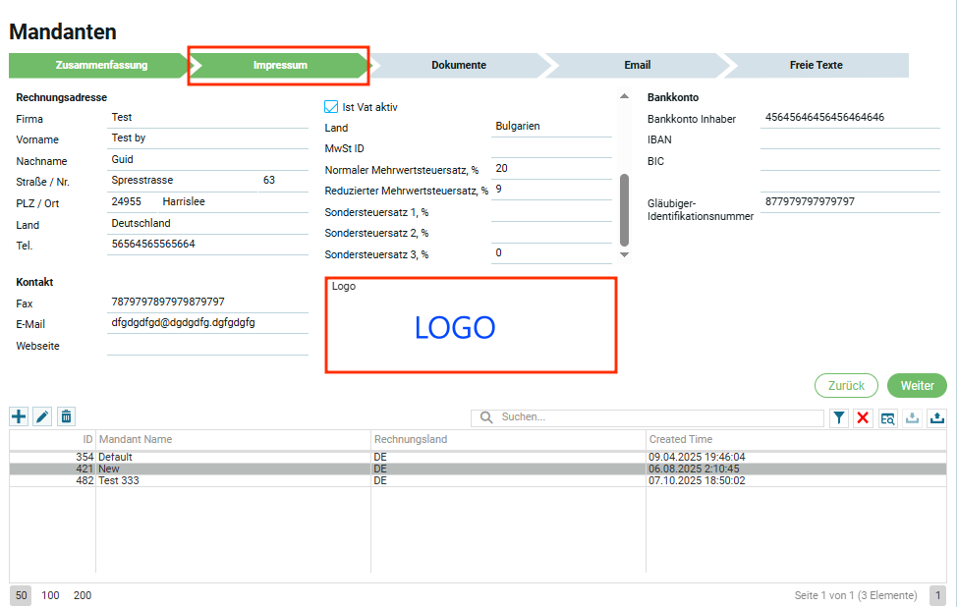
Task: Click the edit pencil icon
Action: [42, 417]
